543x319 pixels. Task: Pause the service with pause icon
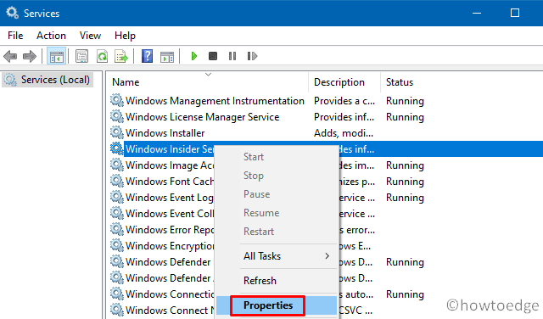point(232,56)
